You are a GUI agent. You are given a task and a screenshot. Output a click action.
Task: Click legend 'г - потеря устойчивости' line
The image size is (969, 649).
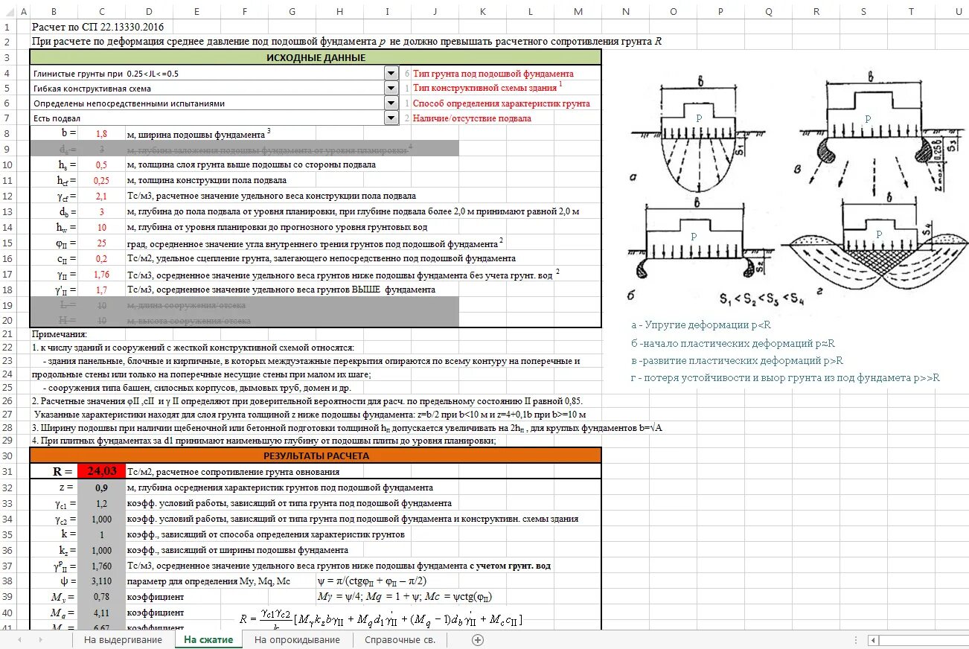pos(785,378)
